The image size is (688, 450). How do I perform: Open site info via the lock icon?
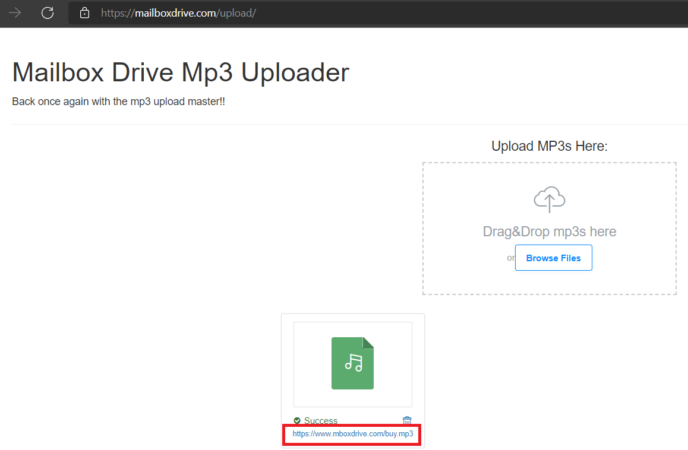[x=85, y=12]
